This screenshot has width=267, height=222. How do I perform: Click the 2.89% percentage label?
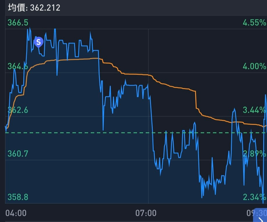click(x=254, y=154)
